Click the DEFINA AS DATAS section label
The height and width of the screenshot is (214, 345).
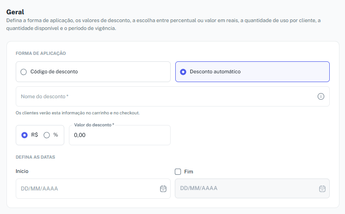36,157
